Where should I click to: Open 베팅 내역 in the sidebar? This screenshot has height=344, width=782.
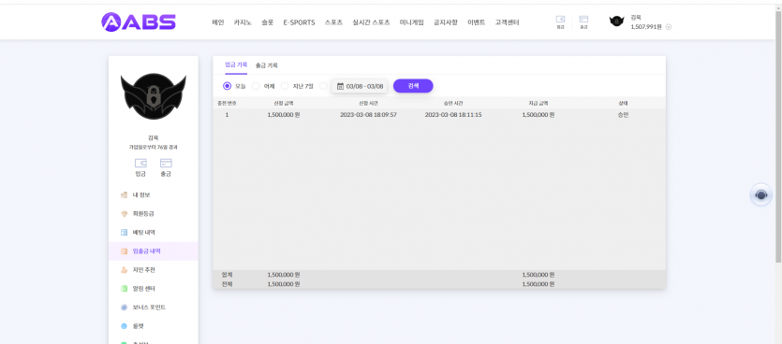click(153, 233)
